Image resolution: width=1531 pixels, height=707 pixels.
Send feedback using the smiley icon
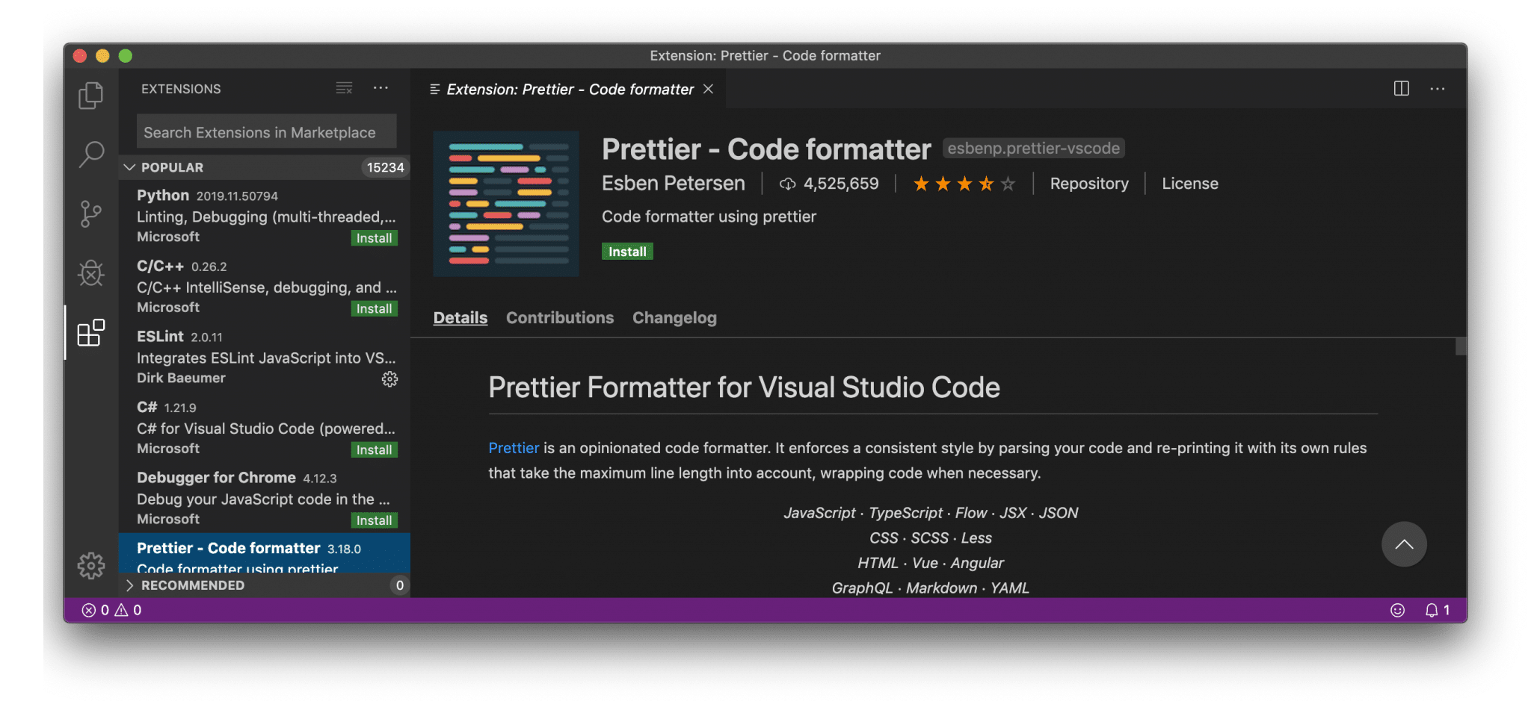(x=1397, y=610)
